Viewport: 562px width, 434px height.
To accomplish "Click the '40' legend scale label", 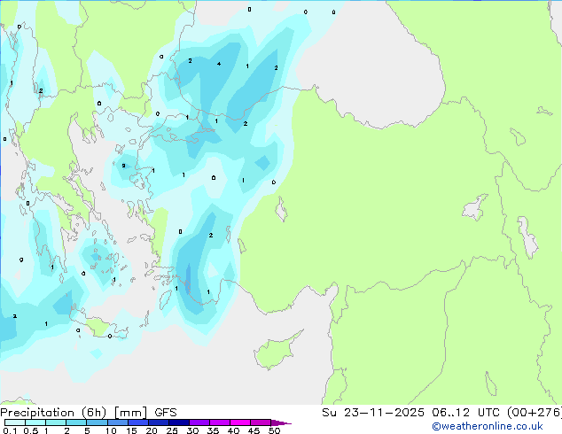I will coord(233,430).
